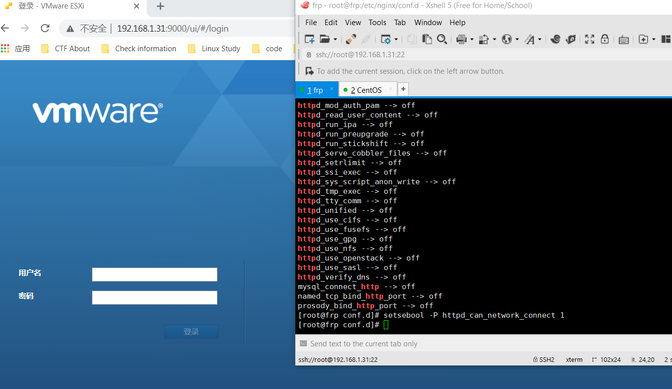Image resolution: width=672 pixels, height=389 pixels.
Task: Select the Paste icon on the toolbar
Action: 427,39
